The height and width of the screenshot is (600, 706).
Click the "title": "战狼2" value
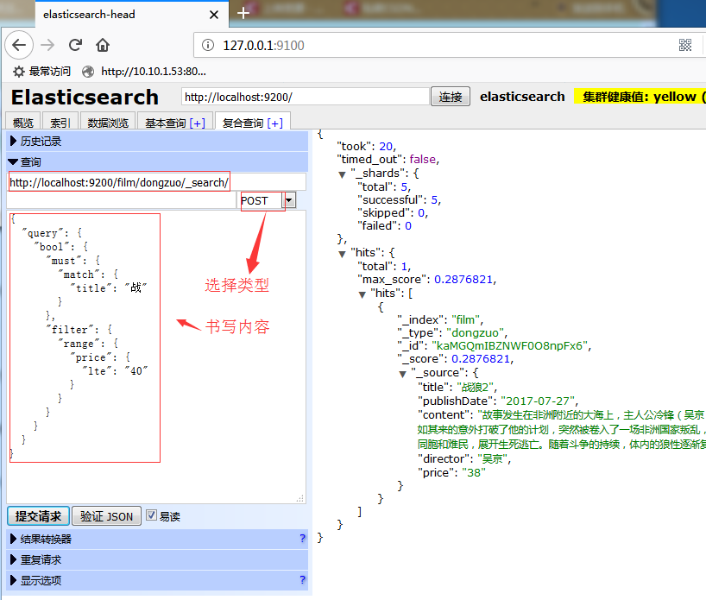475,387
